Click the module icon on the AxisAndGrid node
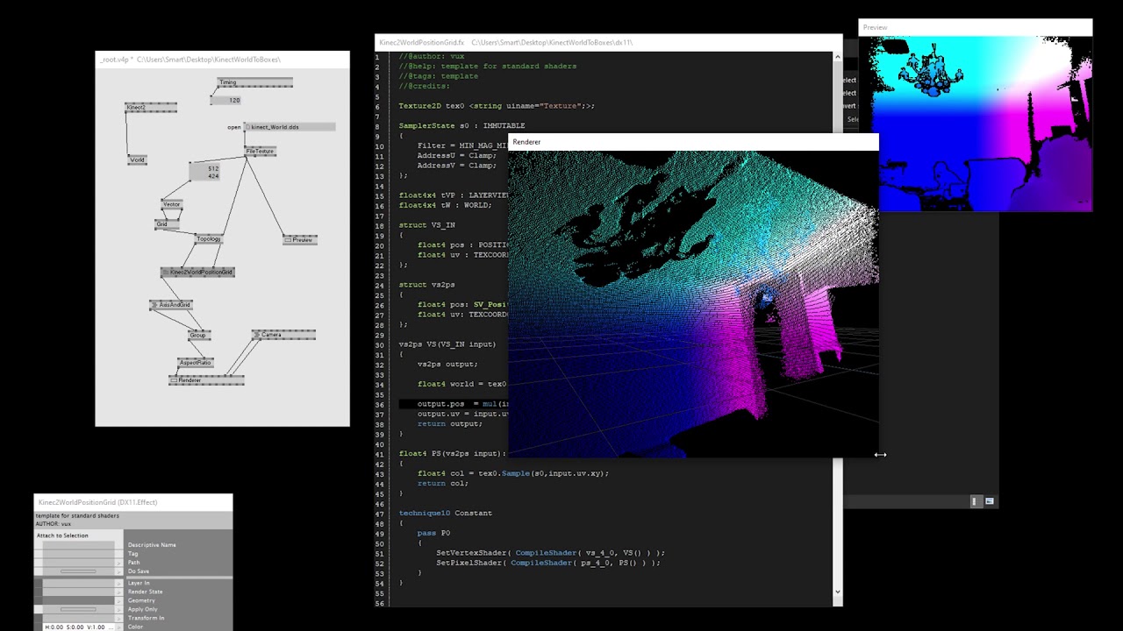The image size is (1123, 631). [x=154, y=305]
